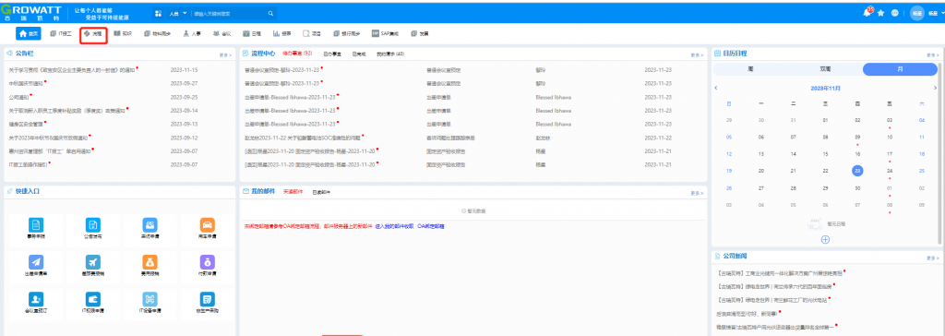Expand the 人员 search type dropdown

(x=178, y=13)
